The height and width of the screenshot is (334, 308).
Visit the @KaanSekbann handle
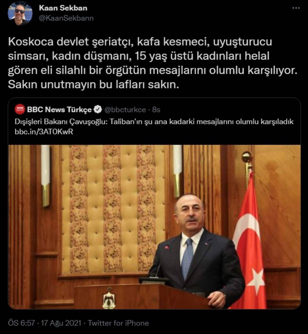point(66,18)
